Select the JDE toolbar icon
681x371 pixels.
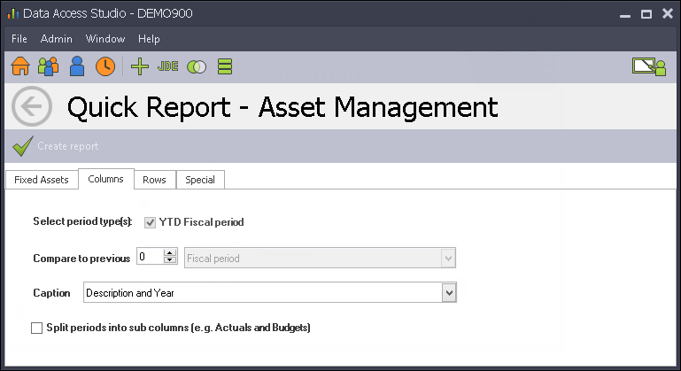(167, 66)
